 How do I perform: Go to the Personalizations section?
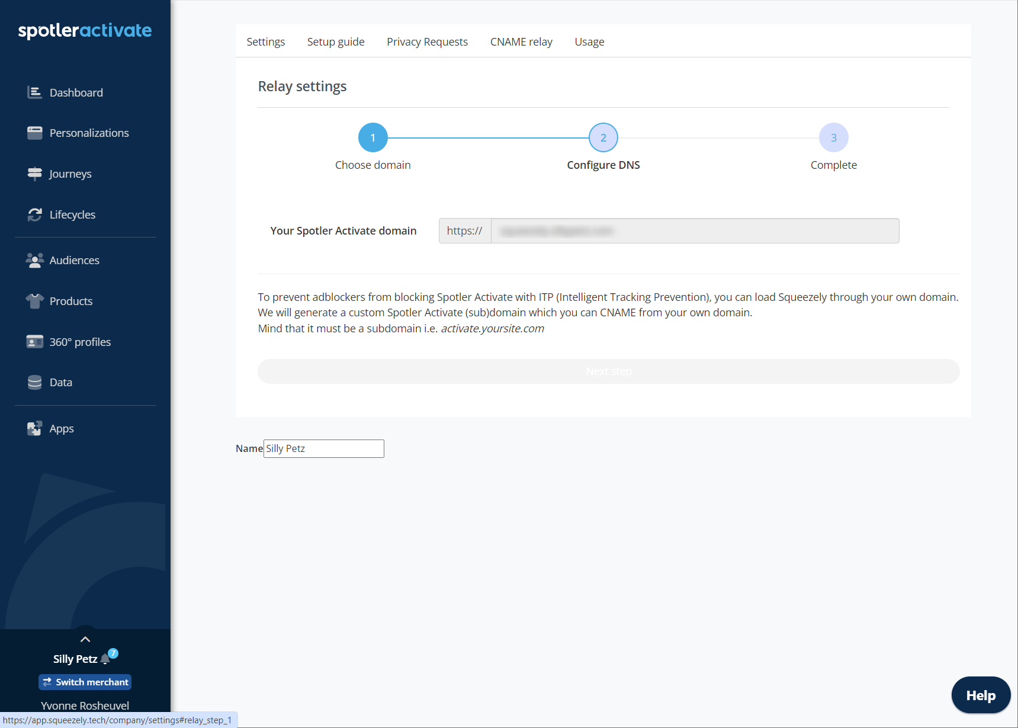pyautogui.click(x=89, y=133)
